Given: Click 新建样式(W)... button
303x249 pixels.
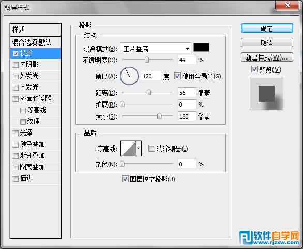Looking at the screenshot, I should coord(267,57).
